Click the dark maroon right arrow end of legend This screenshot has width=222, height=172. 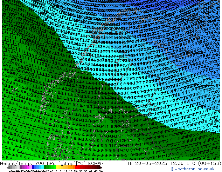(x=100, y=168)
